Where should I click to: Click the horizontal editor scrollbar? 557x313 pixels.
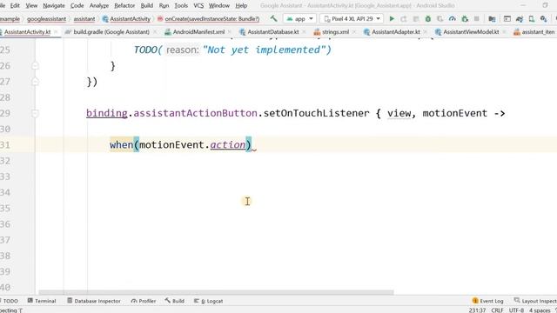(x=216, y=292)
